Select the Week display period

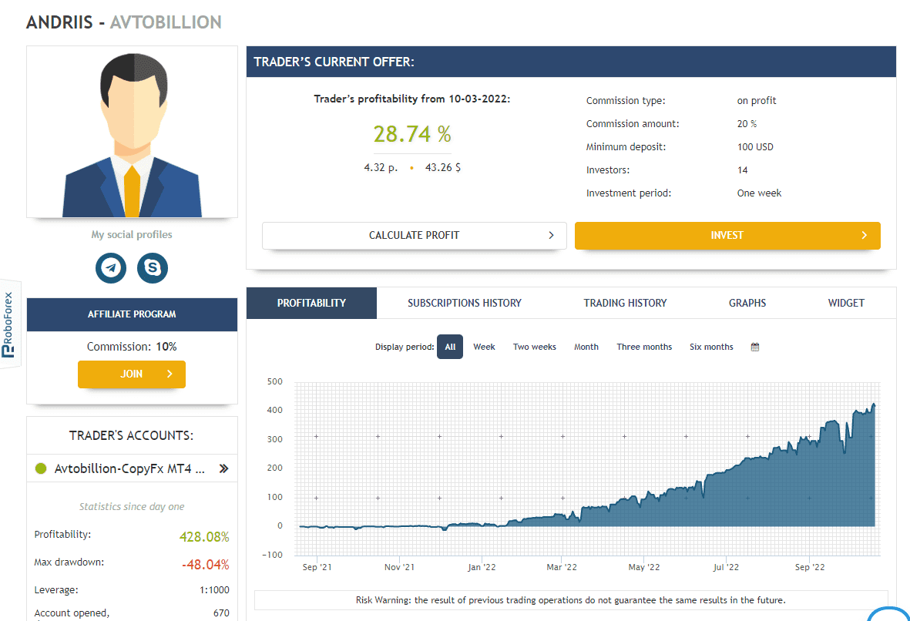coord(484,347)
